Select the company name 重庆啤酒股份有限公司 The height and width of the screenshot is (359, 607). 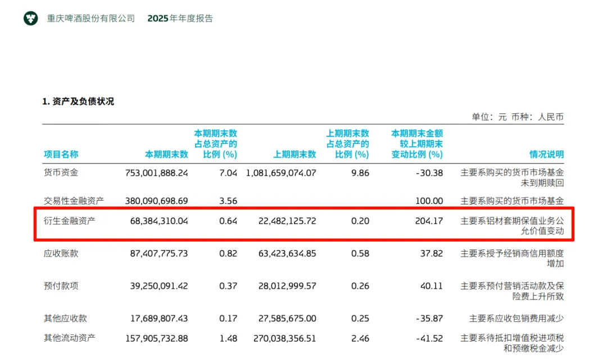click(91, 19)
